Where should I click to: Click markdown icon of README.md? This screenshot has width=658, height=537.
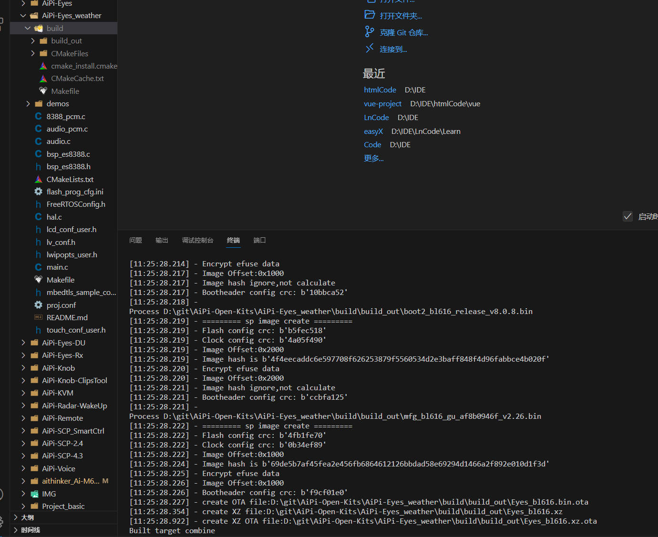(39, 317)
